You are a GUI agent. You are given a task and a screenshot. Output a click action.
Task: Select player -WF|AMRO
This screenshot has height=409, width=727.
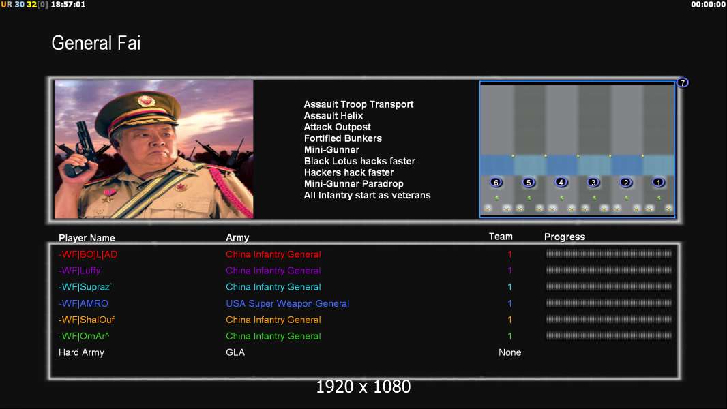coord(83,303)
